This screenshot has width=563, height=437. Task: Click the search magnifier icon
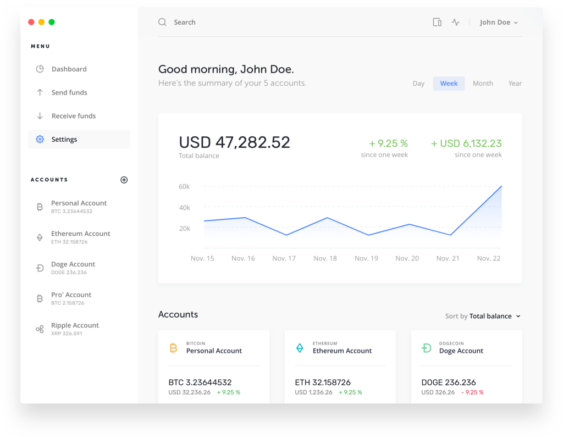coord(162,23)
